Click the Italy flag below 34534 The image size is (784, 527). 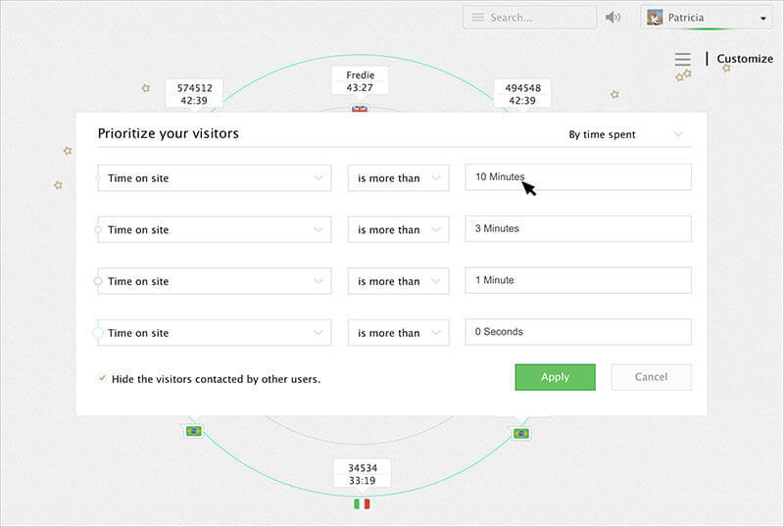(362, 503)
